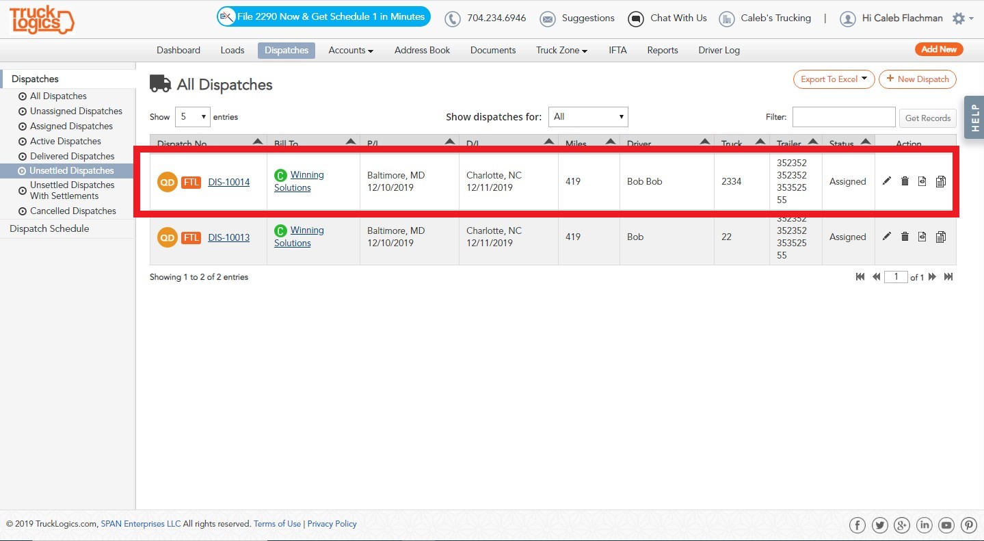This screenshot has width=984, height=541.
Task: Open the Privacy Policy link
Action: 332,524
